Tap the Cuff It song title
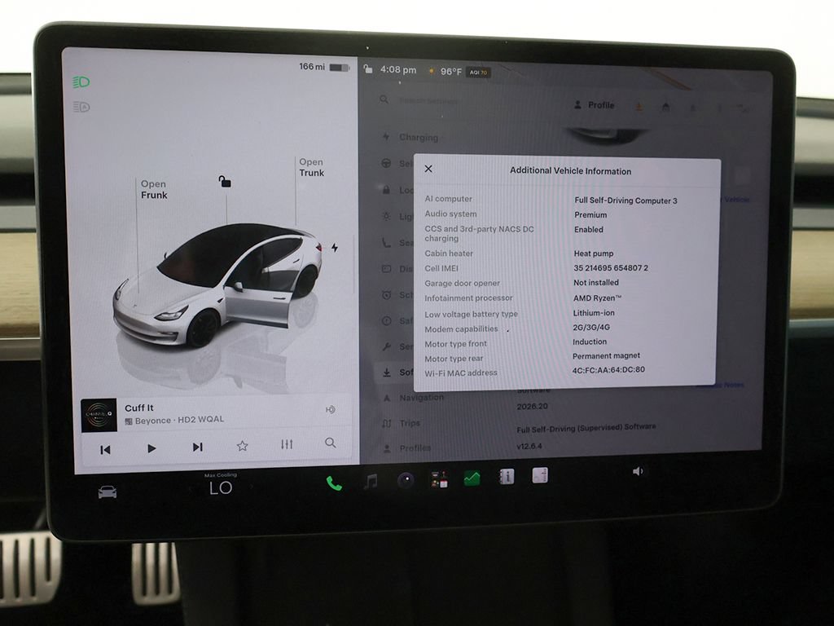The width and height of the screenshot is (834, 626). [x=138, y=408]
